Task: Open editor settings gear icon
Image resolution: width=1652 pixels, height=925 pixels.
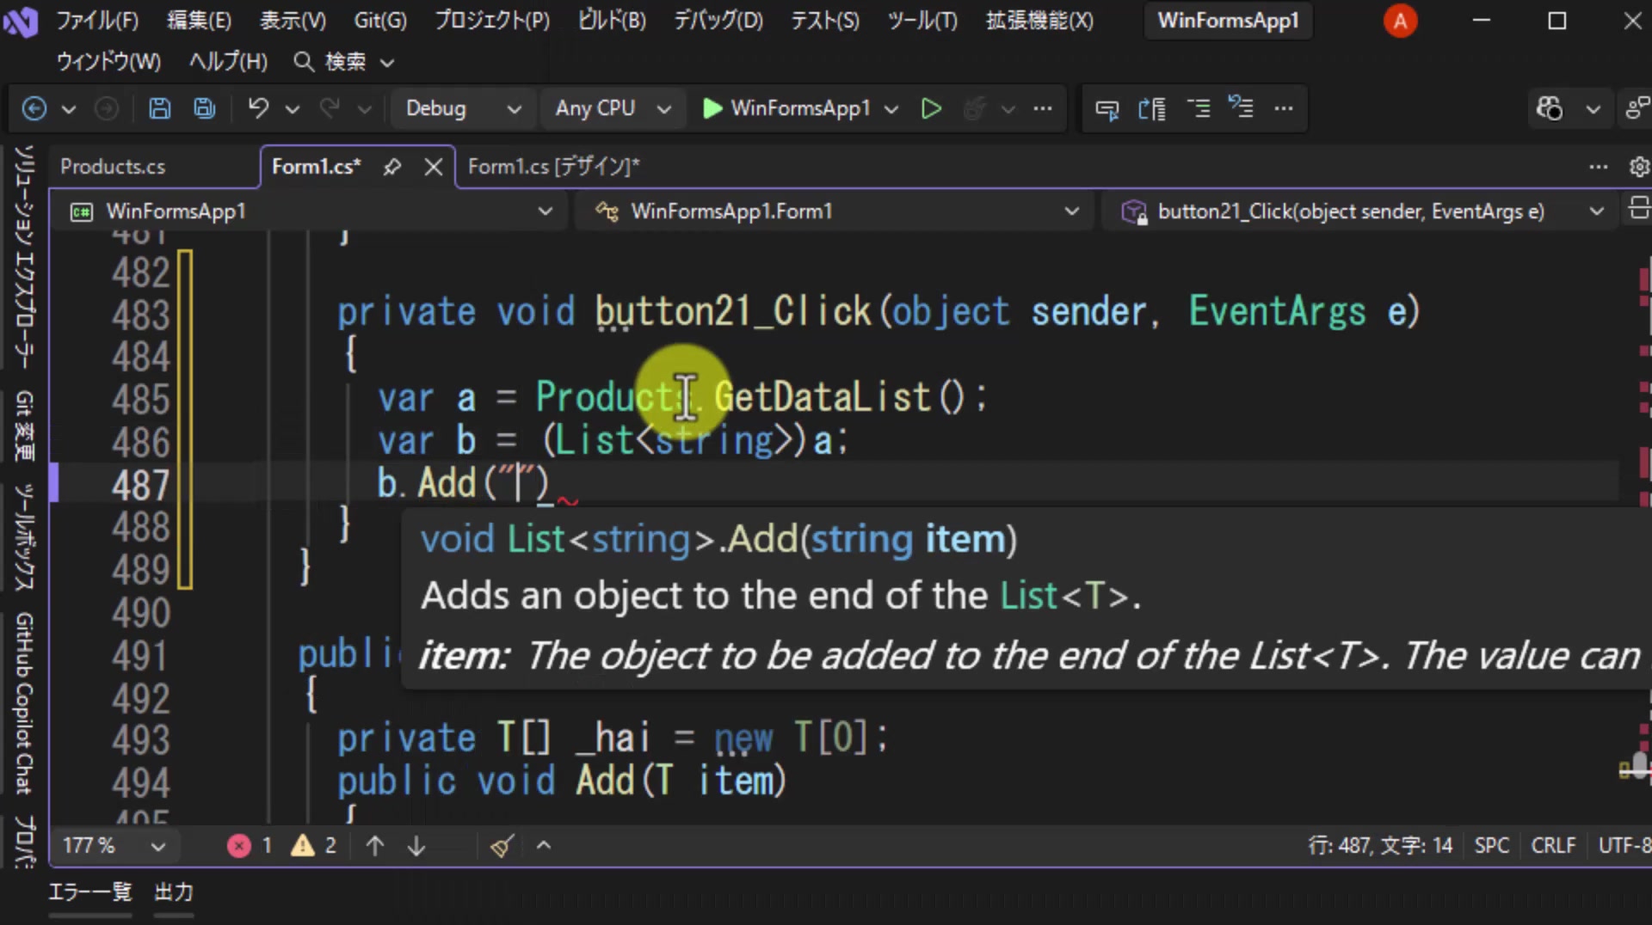Action: pyautogui.click(x=1639, y=167)
